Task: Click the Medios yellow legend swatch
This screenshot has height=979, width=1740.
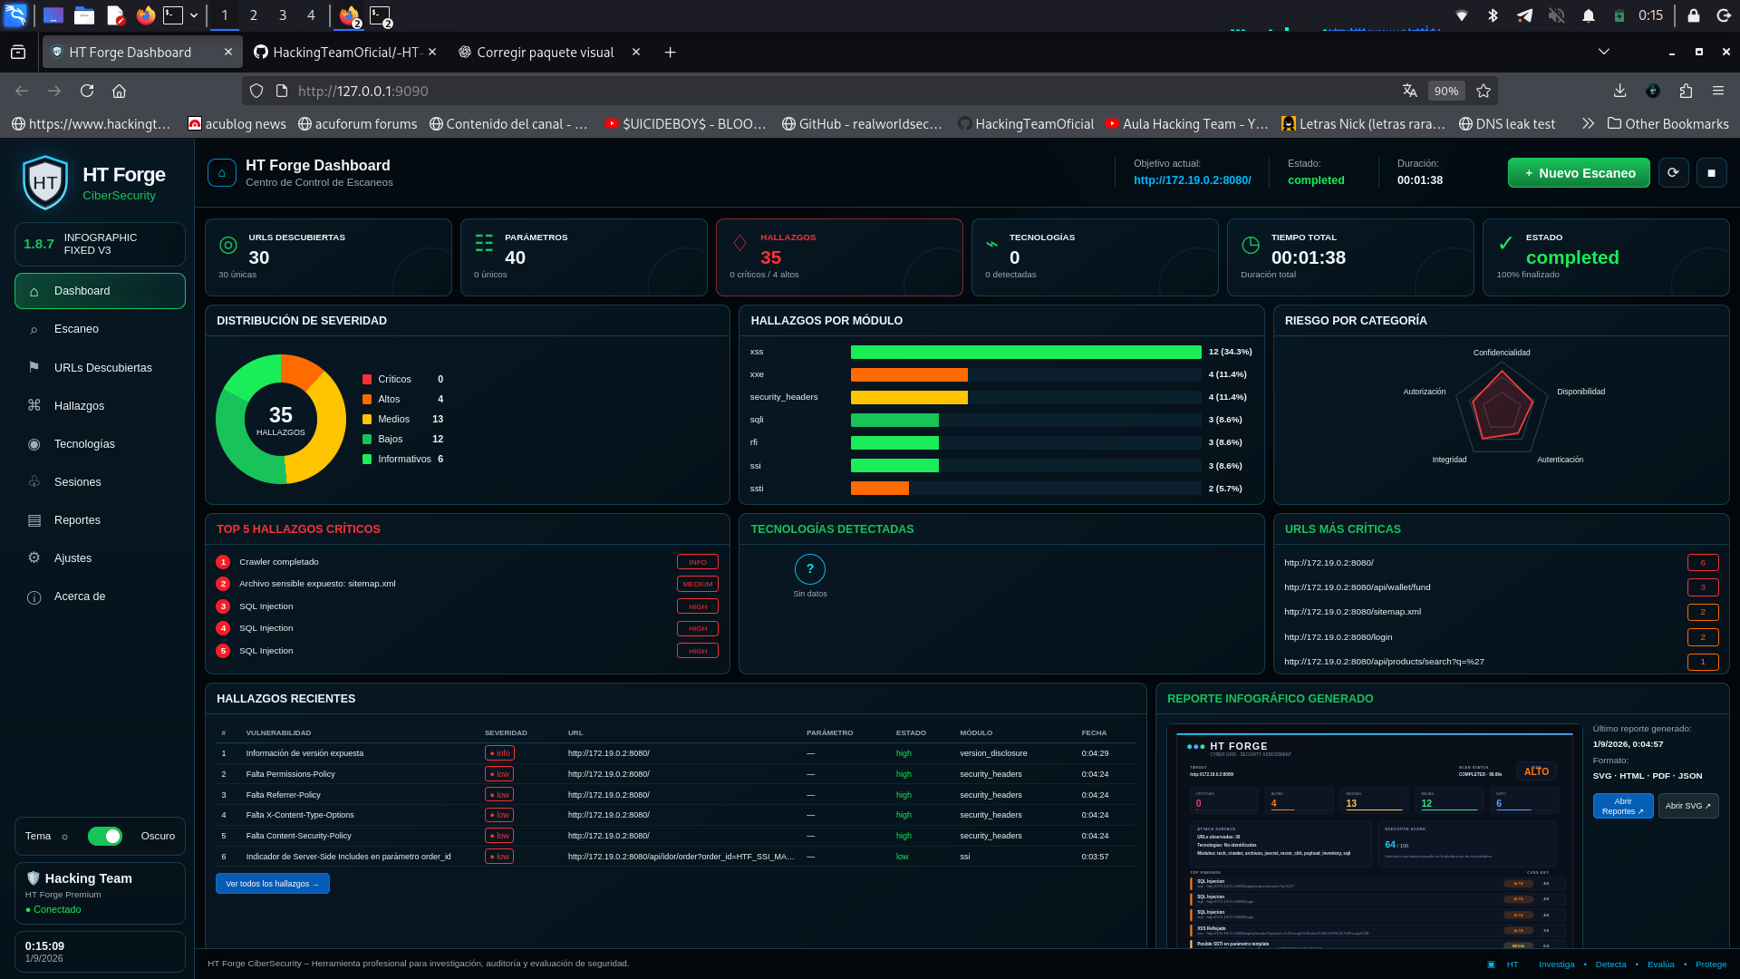Action: point(367,420)
